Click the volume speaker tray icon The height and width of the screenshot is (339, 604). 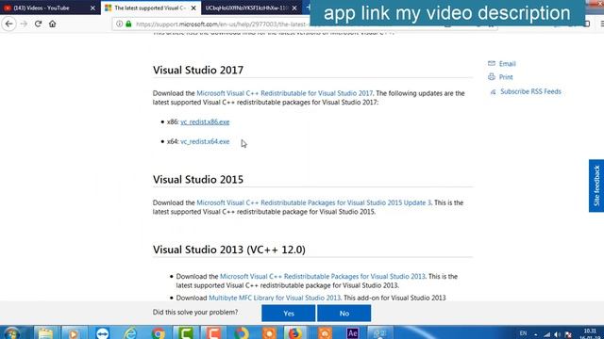coord(557,334)
